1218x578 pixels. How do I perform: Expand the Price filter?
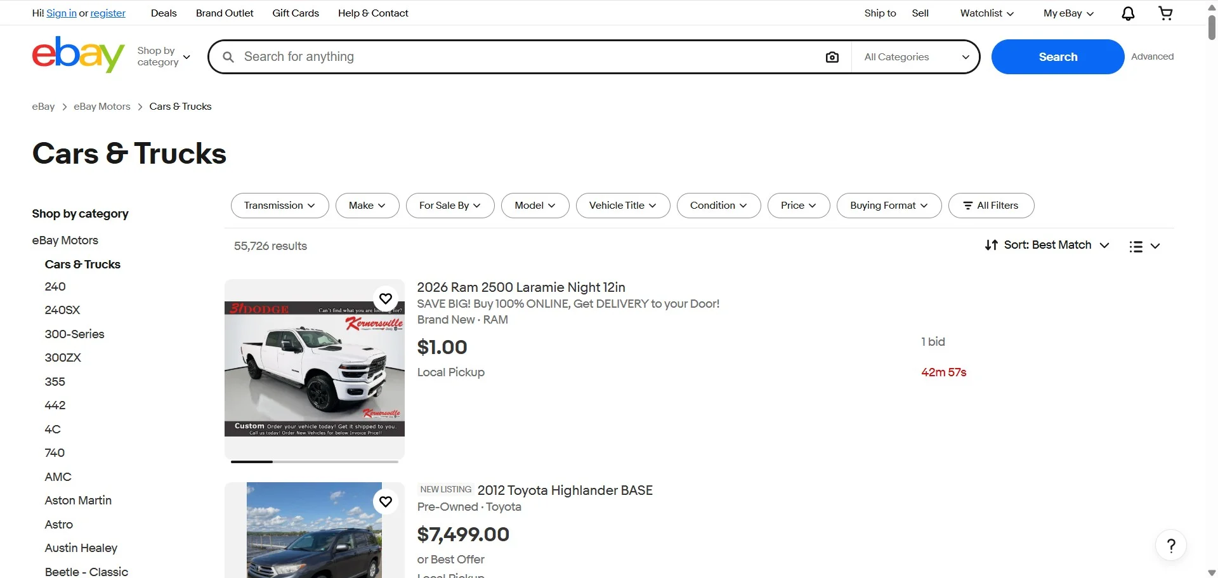click(799, 206)
